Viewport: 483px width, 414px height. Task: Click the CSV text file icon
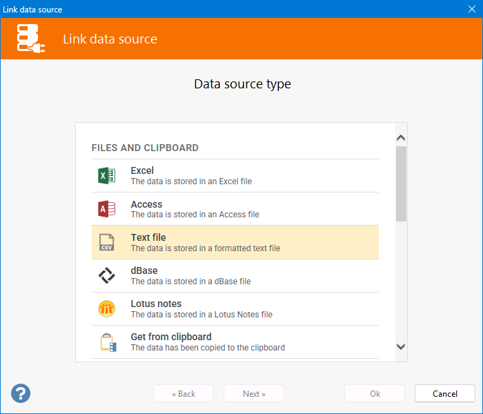pos(106,242)
